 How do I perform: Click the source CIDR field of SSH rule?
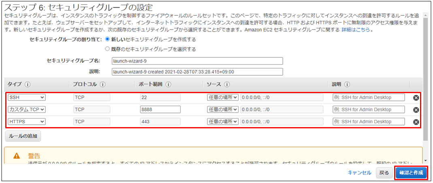282,98
